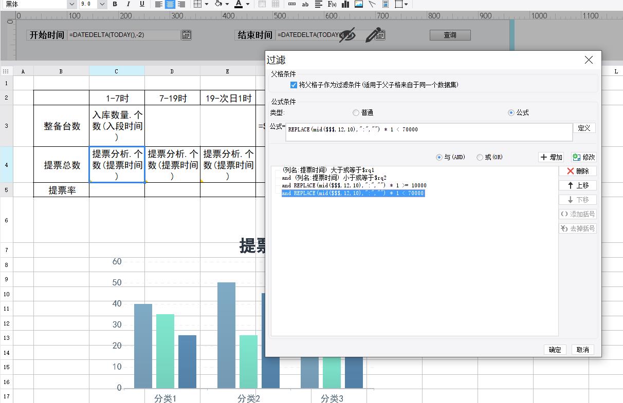Insert rich text lines icon

(x=319, y=4)
